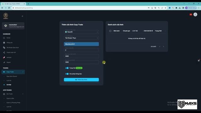Image resolution: width=201 pixels, height=113 pixels.
Task: Click the translate page icon in address bar
Action: tap(155, 8)
